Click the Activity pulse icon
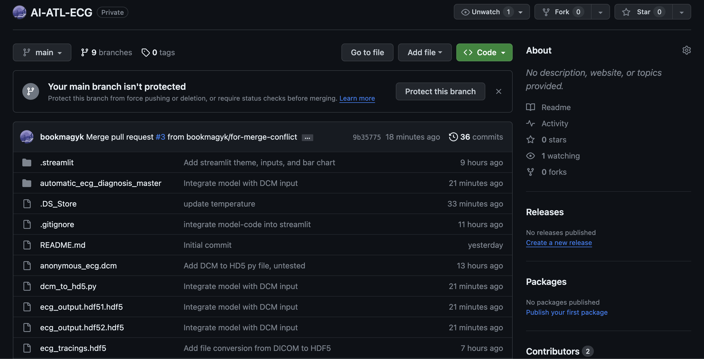The image size is (704, 359). pyautogui.click(x=530, y=123)
